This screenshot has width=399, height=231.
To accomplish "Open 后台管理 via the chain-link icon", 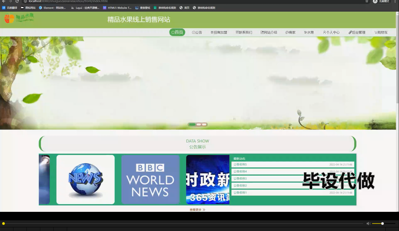I will pyautogui.click(x=350, y=32).
